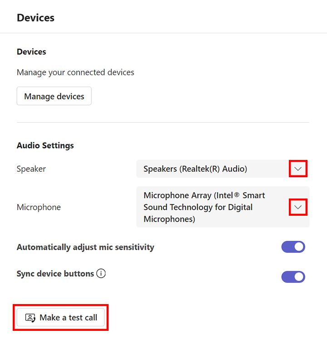Select the bold Devices section heading

[x=31, y=52]
